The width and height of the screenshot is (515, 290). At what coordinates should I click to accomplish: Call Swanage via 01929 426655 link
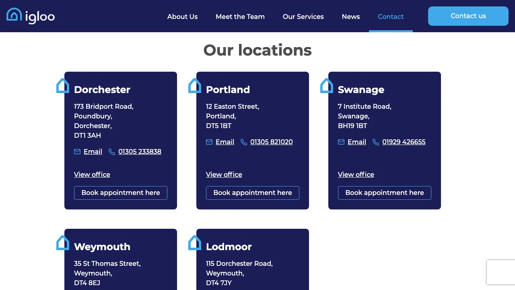pyautogui.click(x=404, y=142)
